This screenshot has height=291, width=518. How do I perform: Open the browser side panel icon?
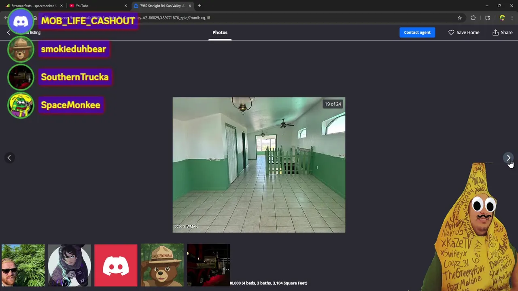tap(488, 18)
